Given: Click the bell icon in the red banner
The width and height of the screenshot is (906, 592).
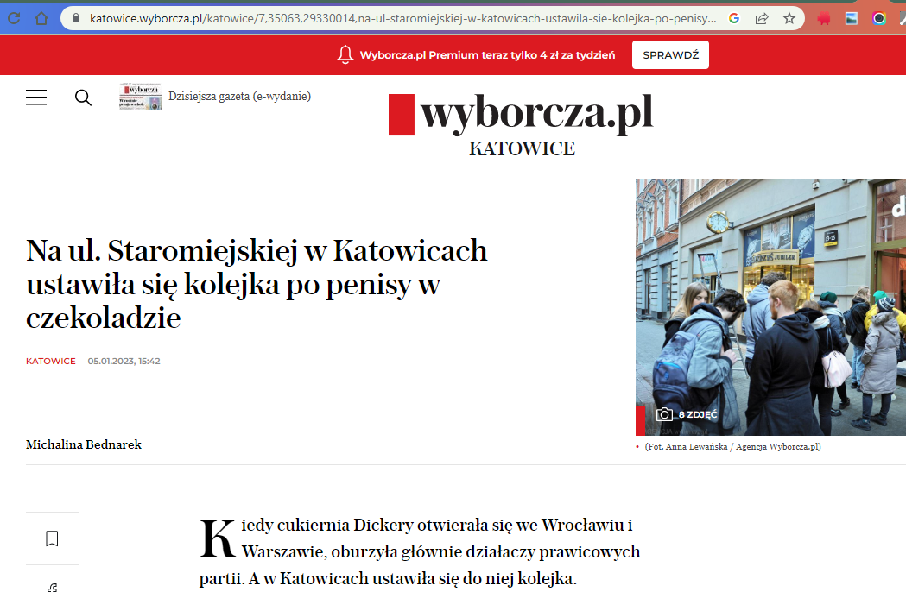Looking at the screenshot, I should tap(345, 55).
